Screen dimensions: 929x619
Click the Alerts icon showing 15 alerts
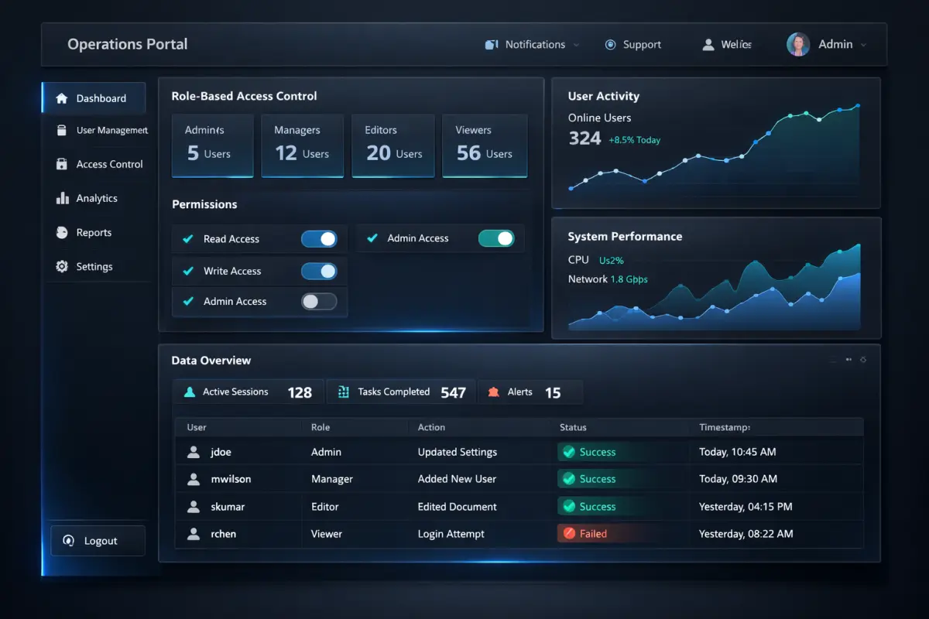click(495, 392)
